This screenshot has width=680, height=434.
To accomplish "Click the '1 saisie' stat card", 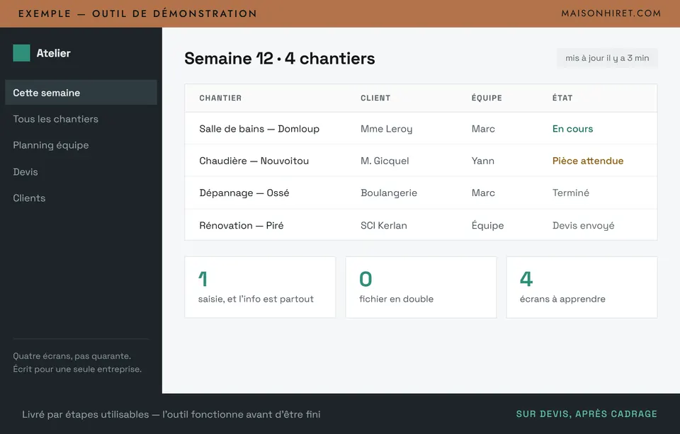I will click(x=260, y=287).
